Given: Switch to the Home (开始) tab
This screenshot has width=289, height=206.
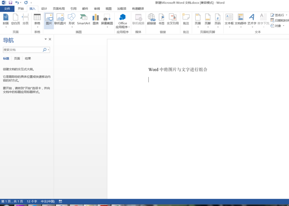Looking at the screenshot, I should tap(21, 9).
